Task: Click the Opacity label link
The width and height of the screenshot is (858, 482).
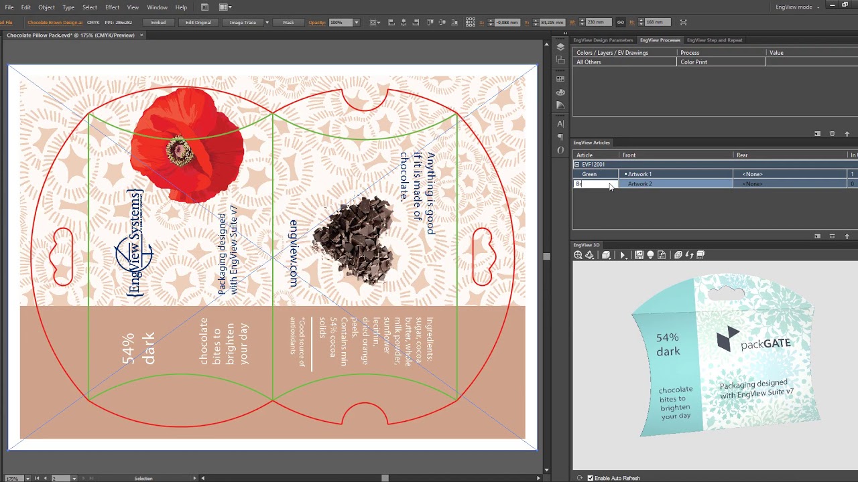Action: [x=316, y=23]
